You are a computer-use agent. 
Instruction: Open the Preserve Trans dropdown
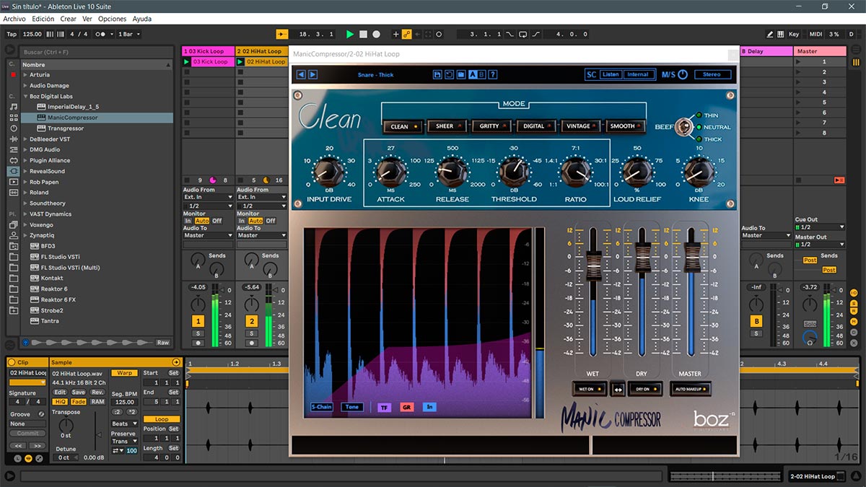125,442
